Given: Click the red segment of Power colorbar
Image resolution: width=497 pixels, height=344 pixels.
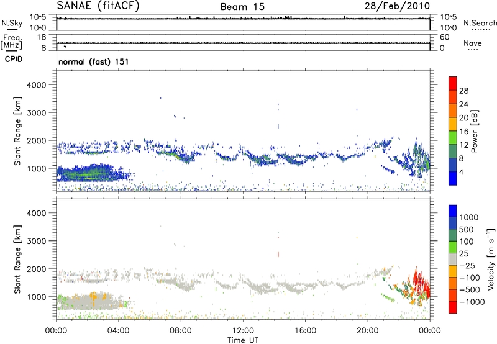Looking at the screenshot, I should click(453, 83).
